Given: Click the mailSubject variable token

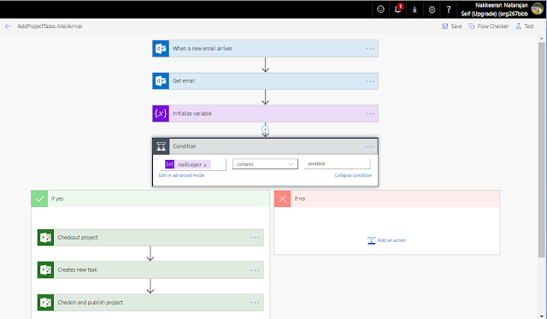Looking at the screenshot, I should pyautogui.click(x=187, y=164).
